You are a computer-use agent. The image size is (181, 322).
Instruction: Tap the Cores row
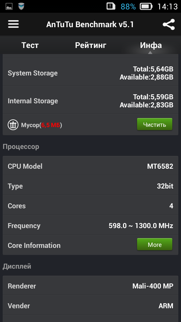coord(90,206)
